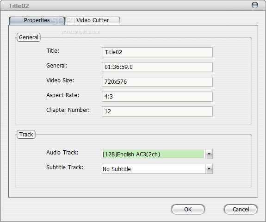Click the round close button in title bar
The image size is (266, 222).
click(254, 5)
